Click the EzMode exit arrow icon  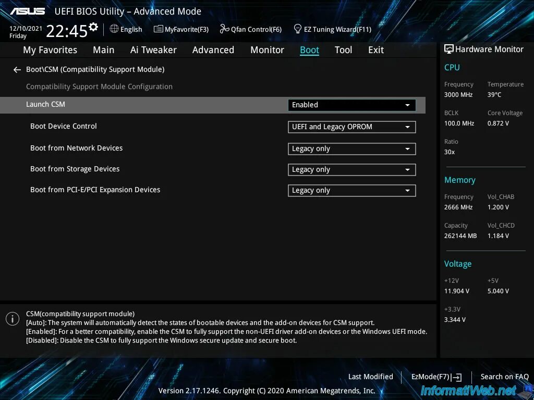point(457,377)
